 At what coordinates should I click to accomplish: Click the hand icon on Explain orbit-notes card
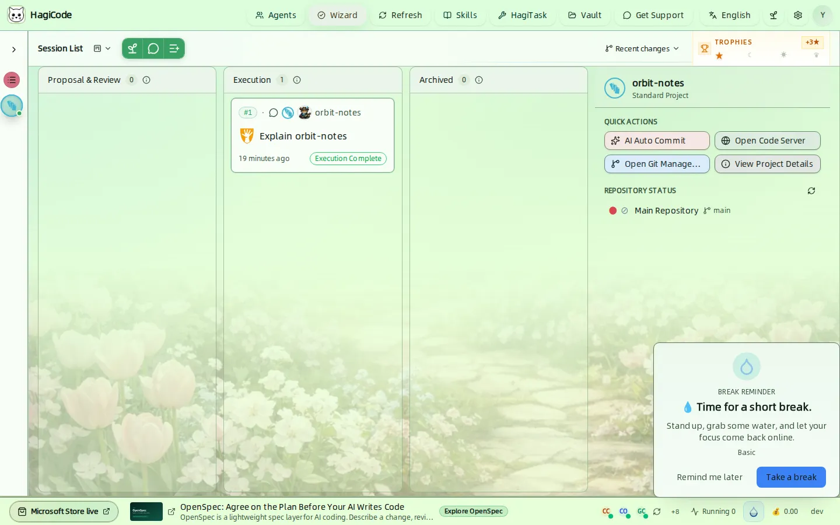[x=247, y=136]
